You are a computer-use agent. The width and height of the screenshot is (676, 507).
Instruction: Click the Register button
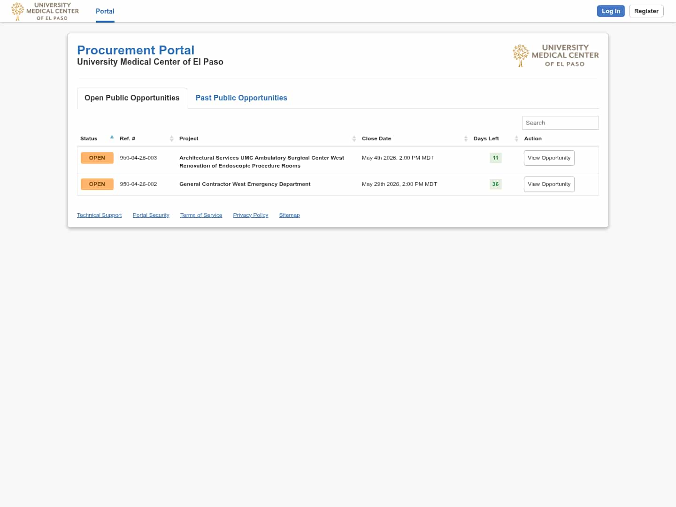[646, 11]
